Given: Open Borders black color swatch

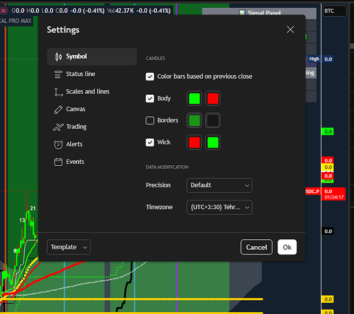Looking at the screenshot, I should (213, 121).
